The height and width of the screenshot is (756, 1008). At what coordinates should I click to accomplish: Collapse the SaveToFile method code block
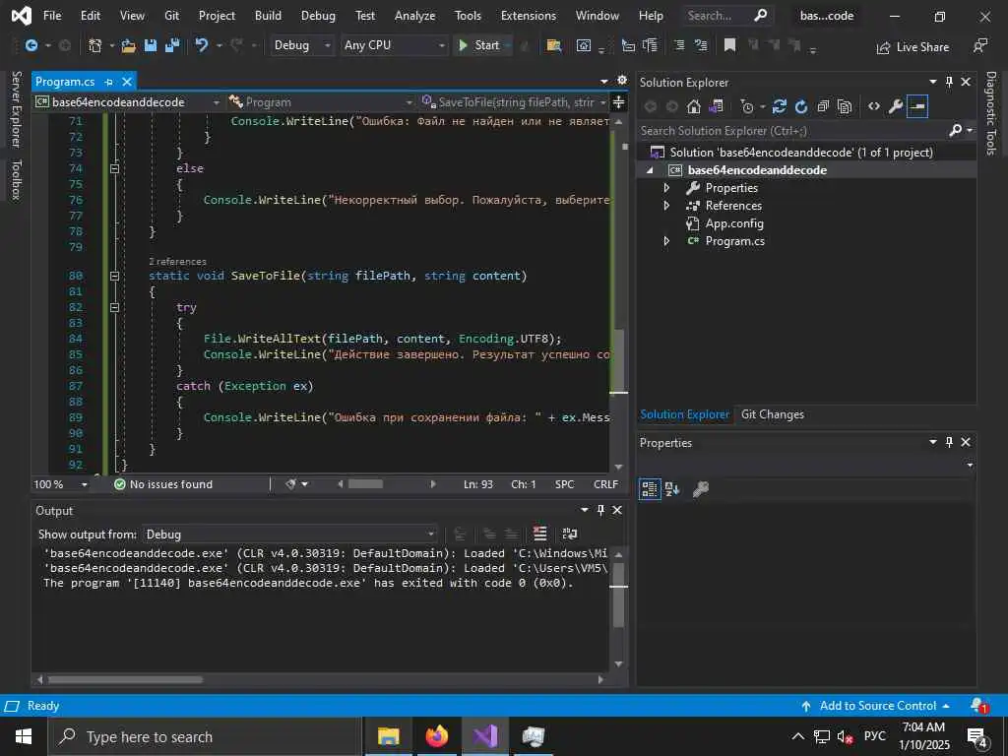point(114,276)
